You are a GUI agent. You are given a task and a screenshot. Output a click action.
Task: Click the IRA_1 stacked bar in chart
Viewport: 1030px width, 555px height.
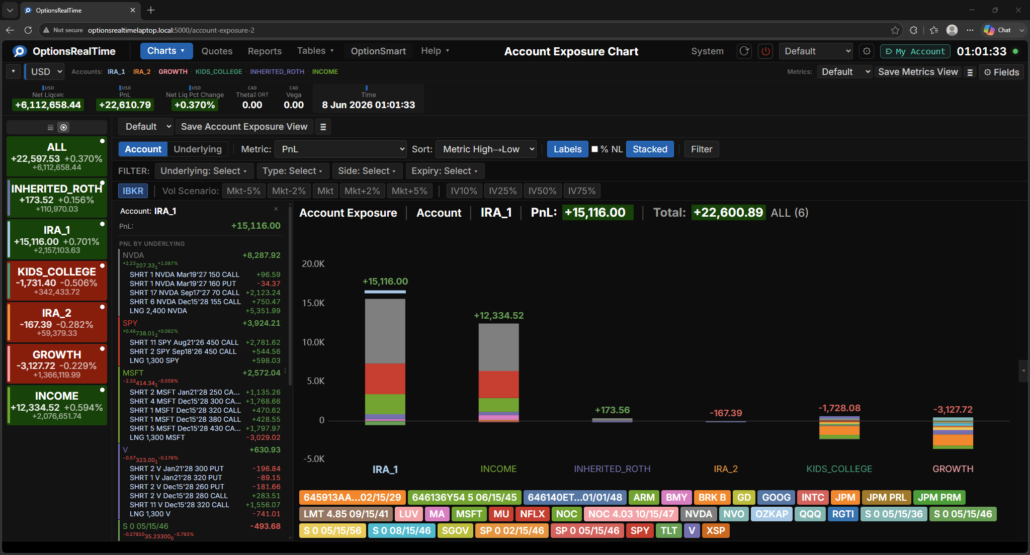point(385,361)
